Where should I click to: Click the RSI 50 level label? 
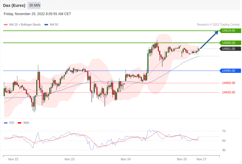click(224, 141)
